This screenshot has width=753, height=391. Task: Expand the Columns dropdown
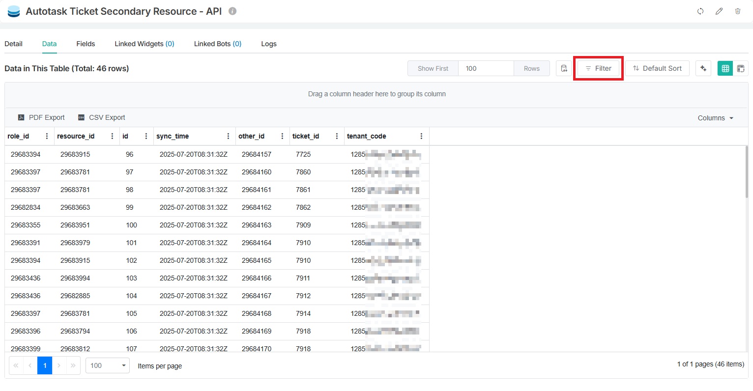pos(716,118)
